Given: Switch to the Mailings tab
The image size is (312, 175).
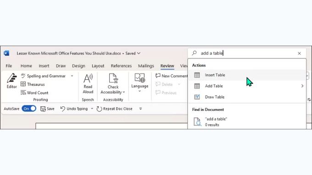Looking at the screenshot, I should tap(146, 66).
